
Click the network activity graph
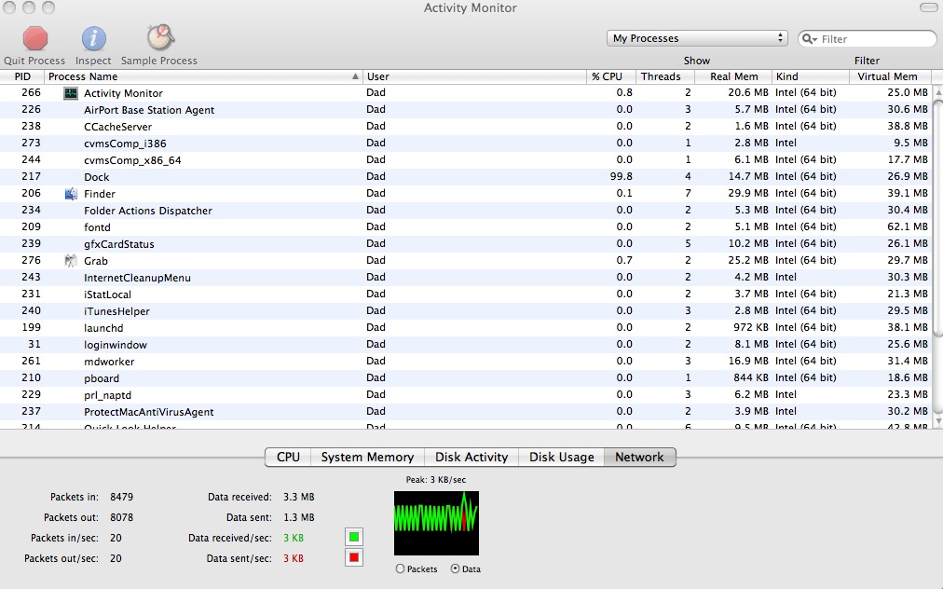click(x=437, y=523)
